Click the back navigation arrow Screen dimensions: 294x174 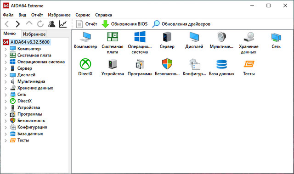7,24
